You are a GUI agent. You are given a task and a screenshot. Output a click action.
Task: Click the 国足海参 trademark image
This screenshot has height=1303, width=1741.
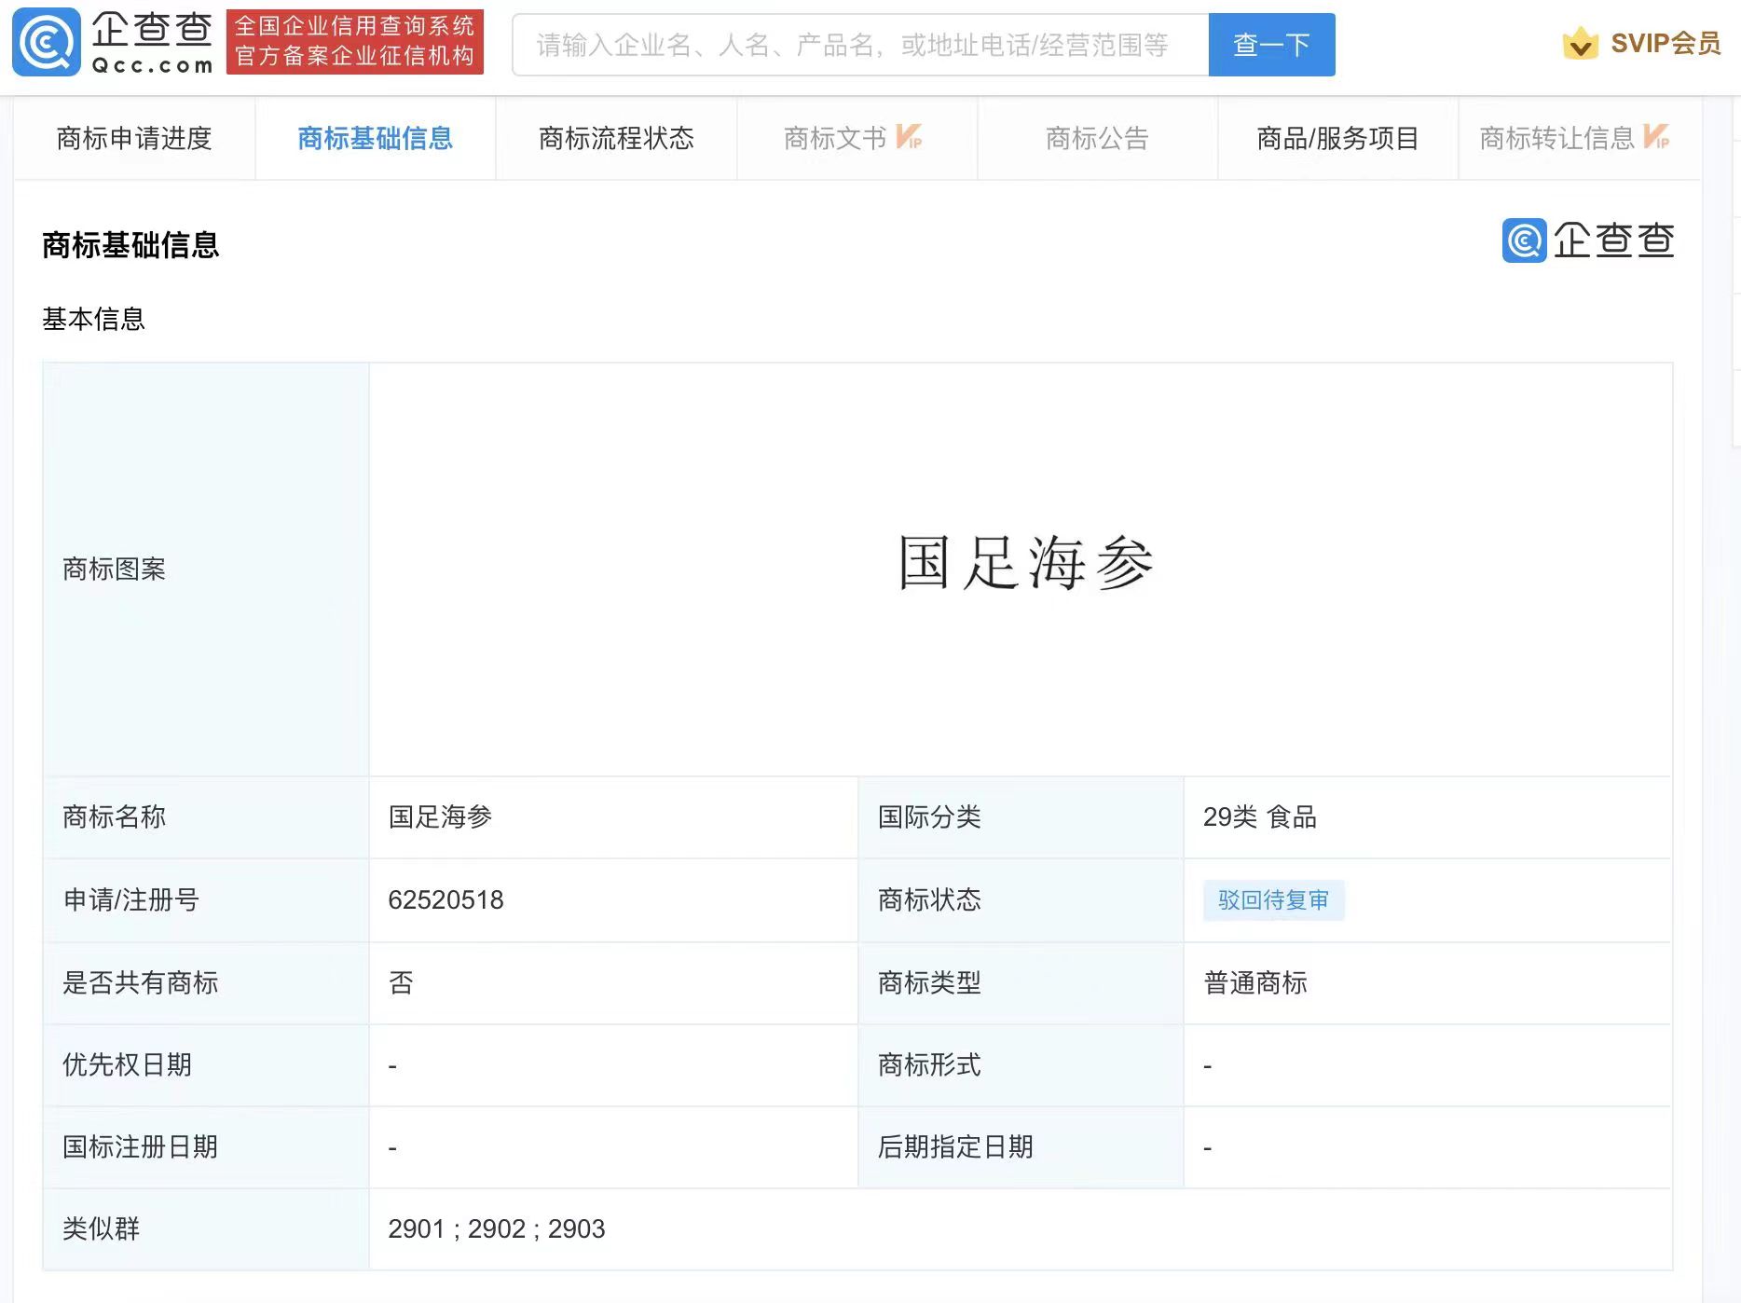click(1025, 563)
